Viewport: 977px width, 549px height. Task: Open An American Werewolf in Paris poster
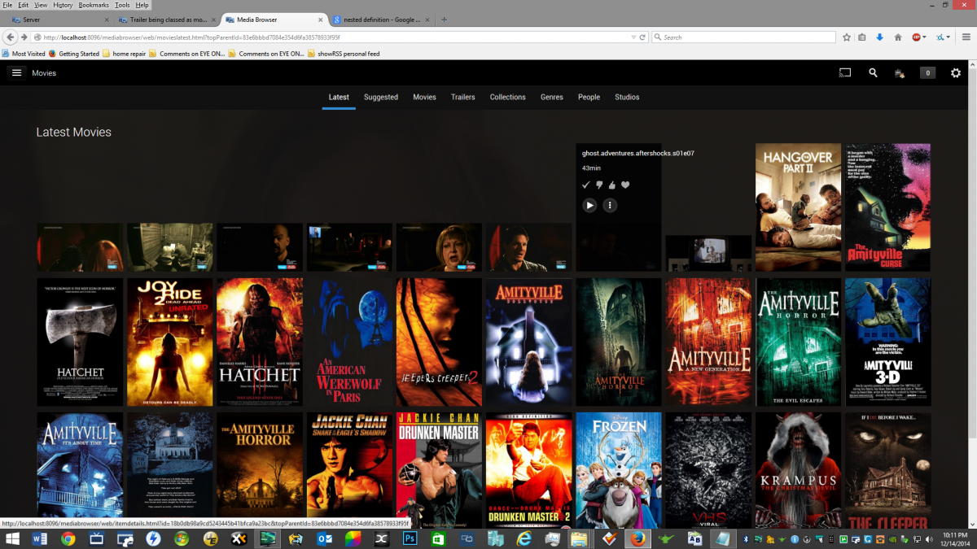pos(349,342)
